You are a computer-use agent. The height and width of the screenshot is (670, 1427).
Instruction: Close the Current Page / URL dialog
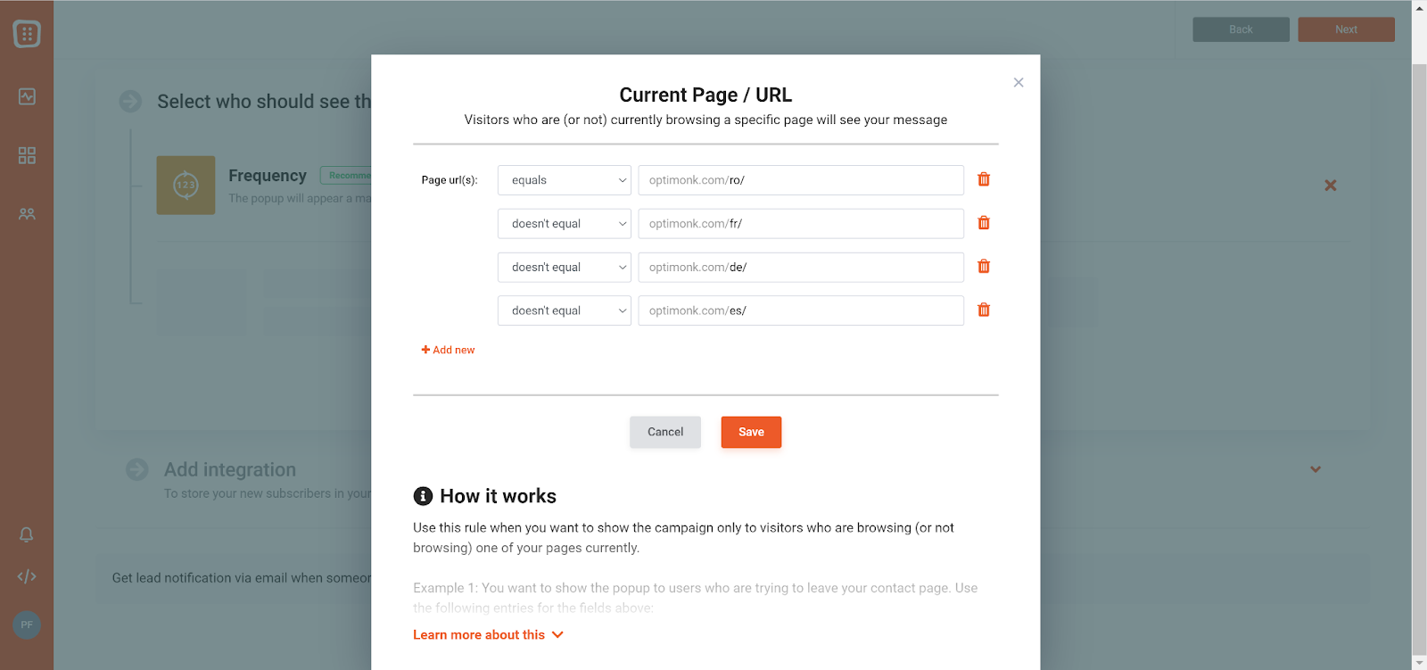pos(1019,82)
